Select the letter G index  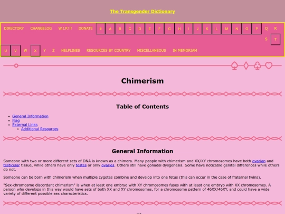pyautogui.click(x=169, y=29)
